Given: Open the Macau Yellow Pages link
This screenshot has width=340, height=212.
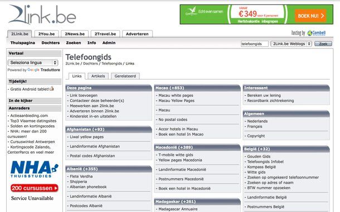Looking at the screenshot, I should pyautogui.click(x=176, y=101).
